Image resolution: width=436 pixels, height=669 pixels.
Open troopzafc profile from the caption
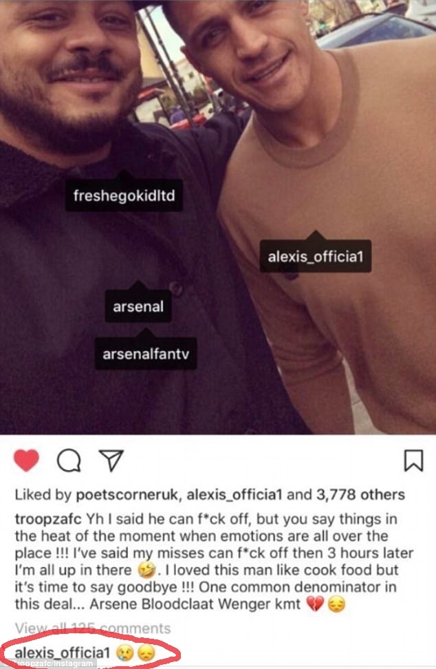point(48,519)
